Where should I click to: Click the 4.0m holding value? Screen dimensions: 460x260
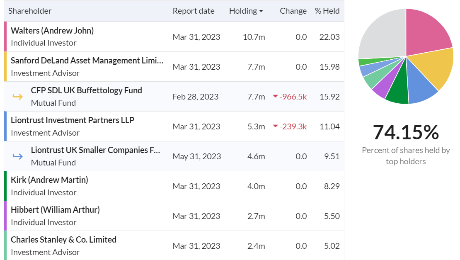coord(256,186)
